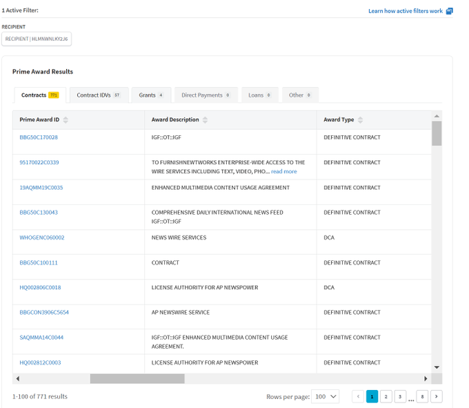Go to next results page arrow
The image size is (469, 408).
click(x=436, y=396)
